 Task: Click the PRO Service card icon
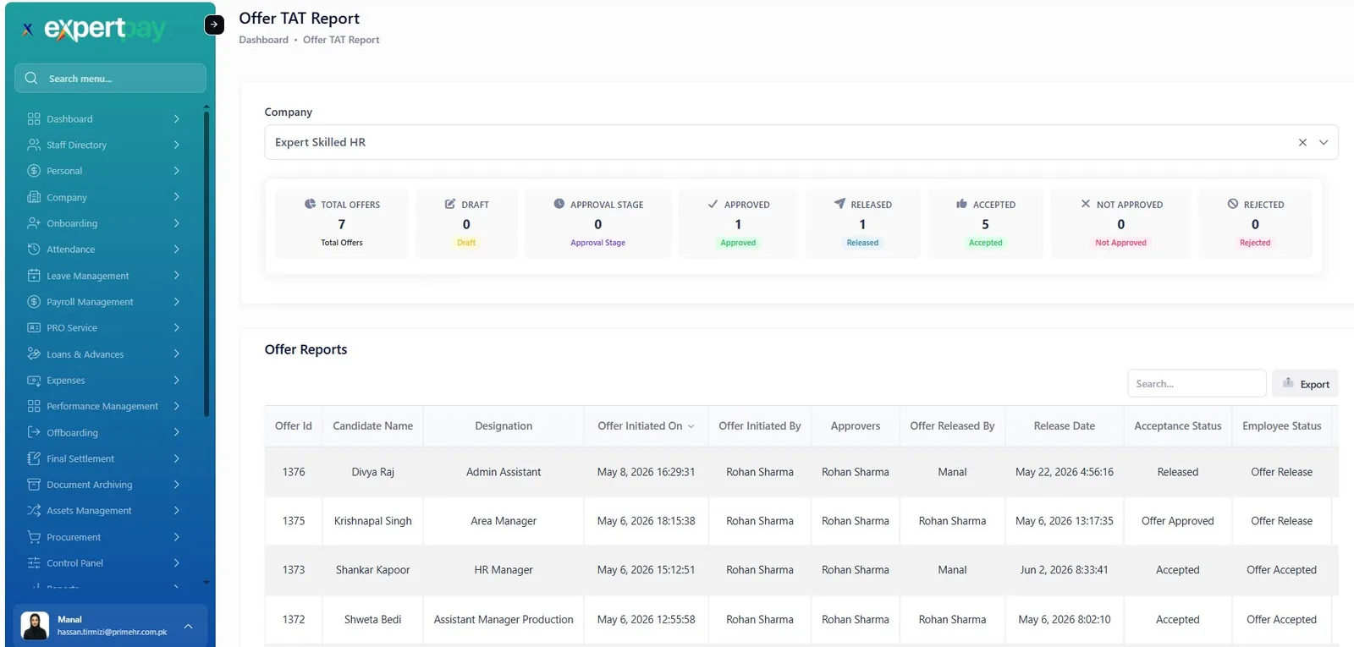coord(34,327)
